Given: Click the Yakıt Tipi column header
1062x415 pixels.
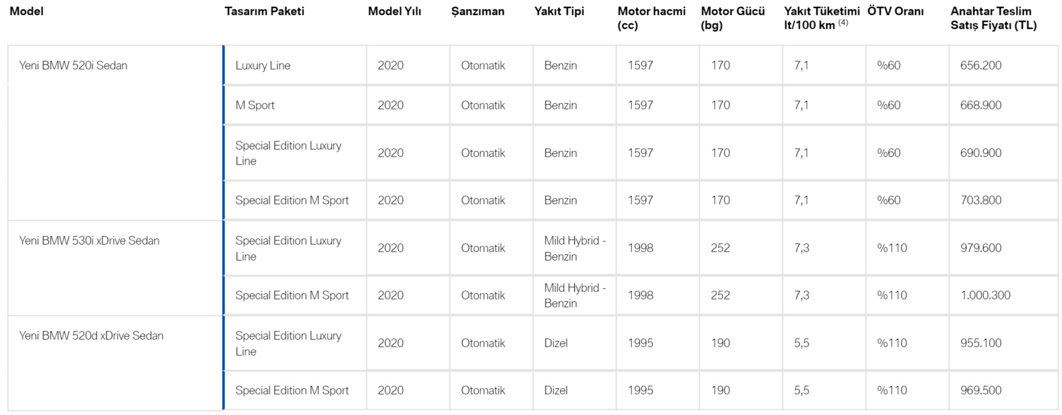Looking at the screenshot, I should 559,11.
